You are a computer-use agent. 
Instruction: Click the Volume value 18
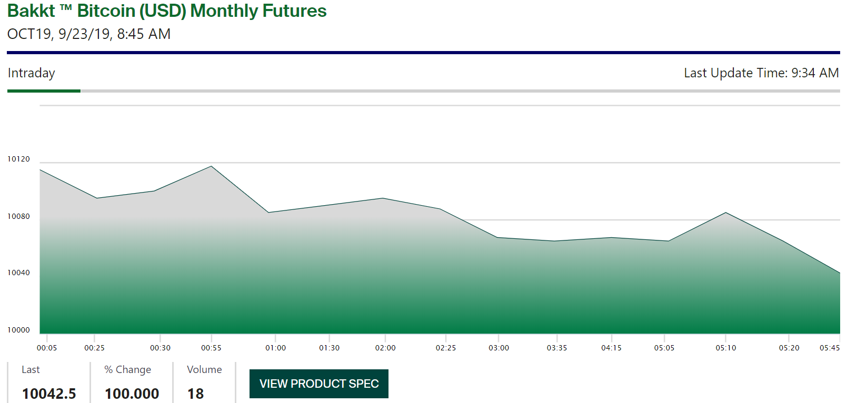[x=195, y=394]
